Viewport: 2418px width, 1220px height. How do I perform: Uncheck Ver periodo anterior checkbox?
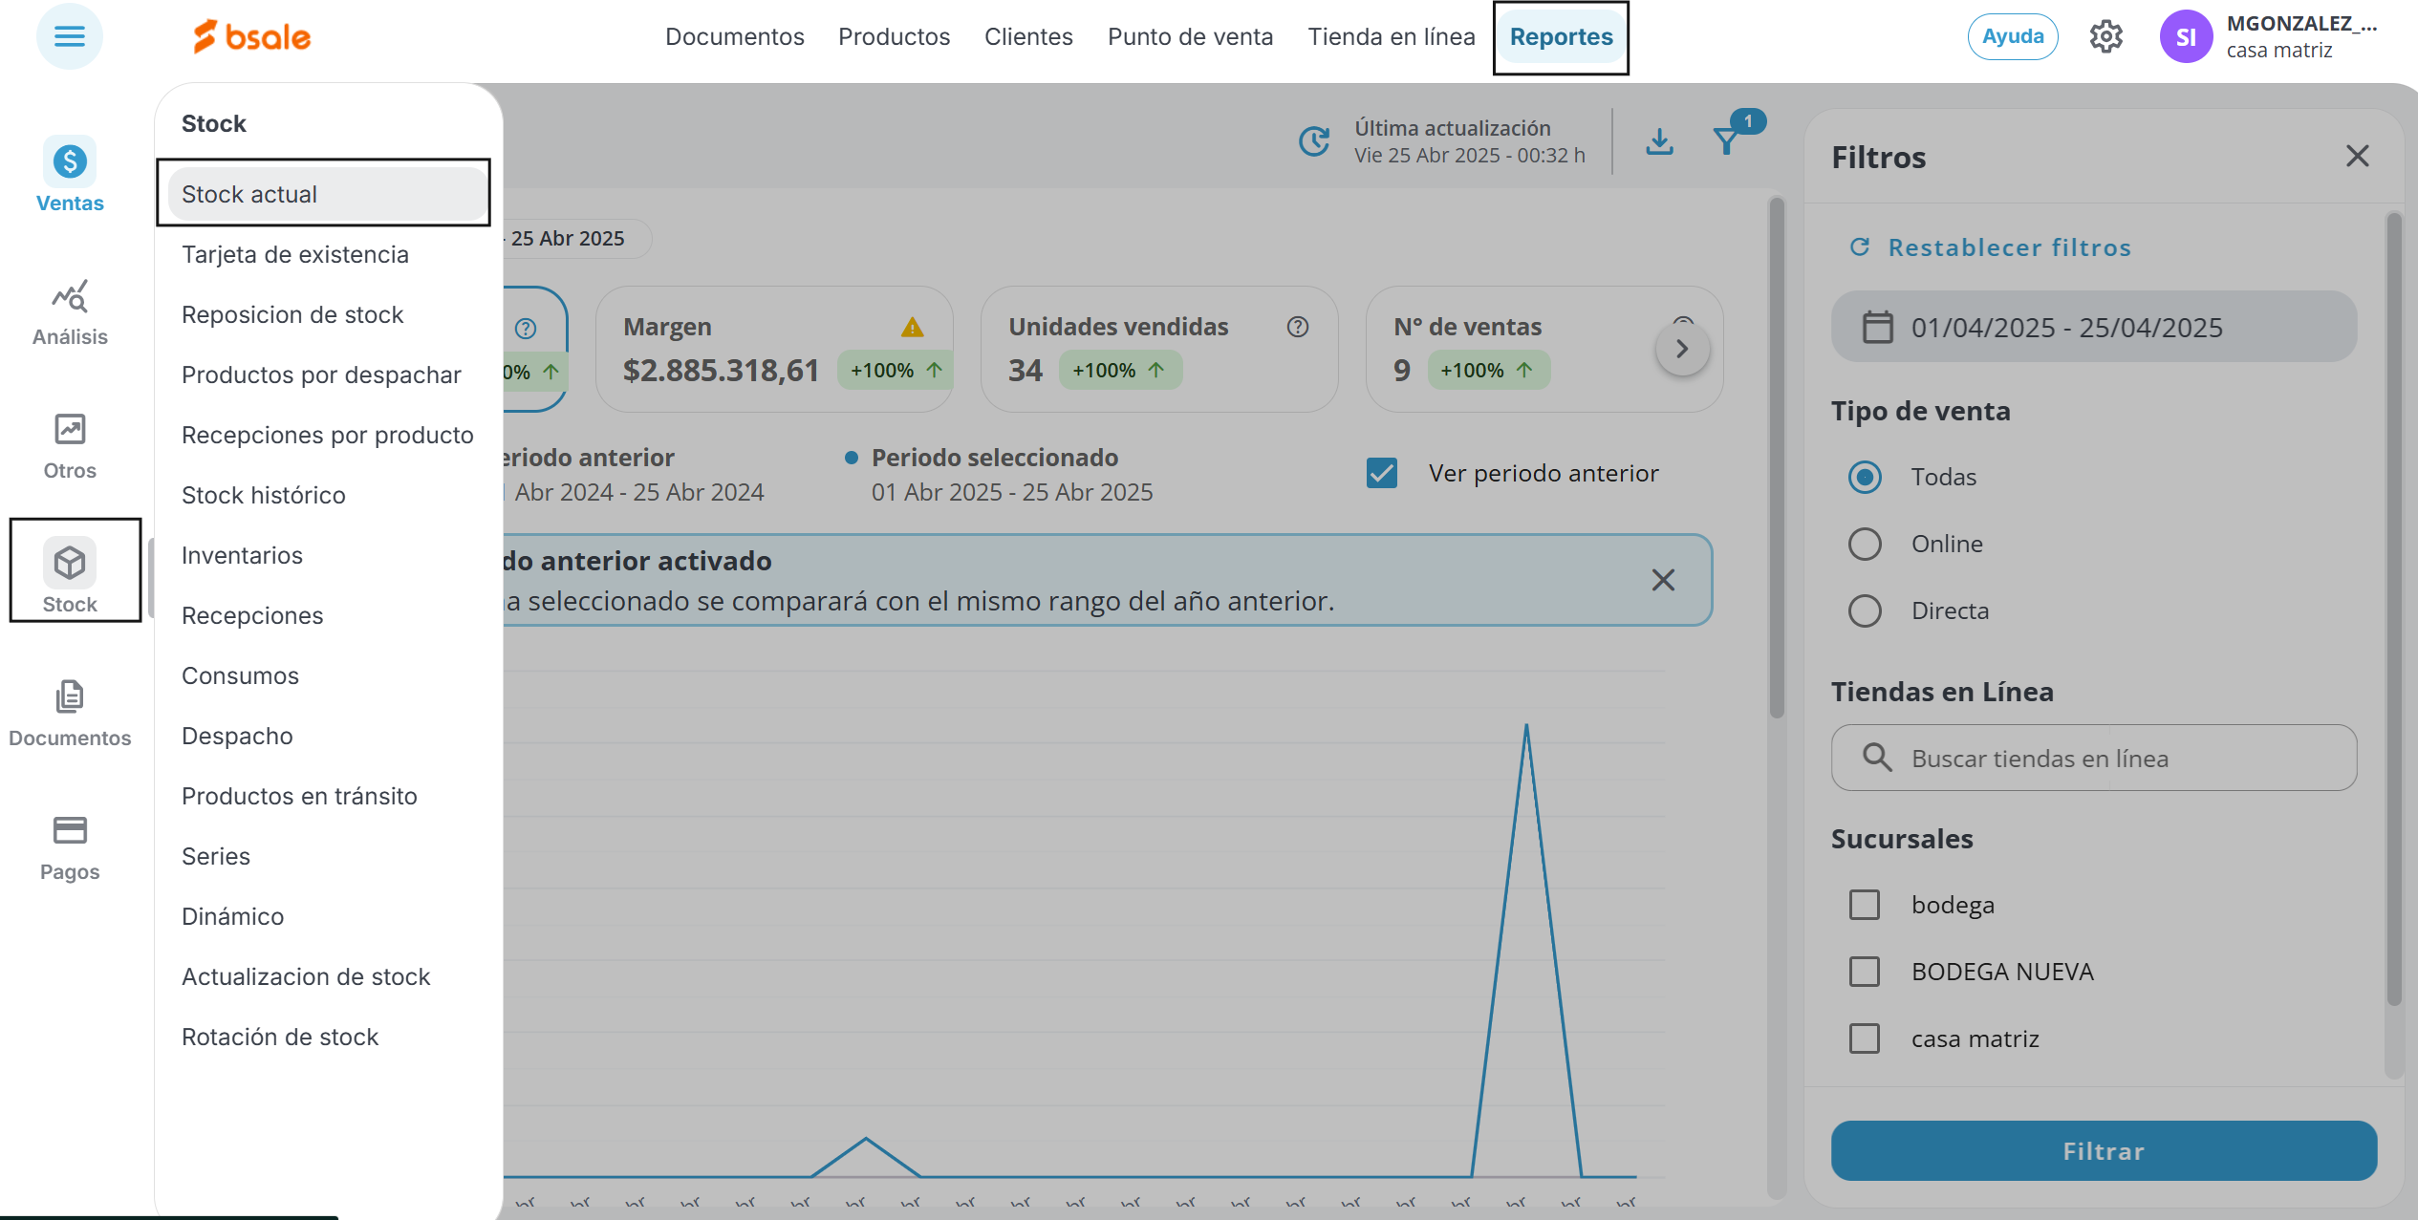1382,473
